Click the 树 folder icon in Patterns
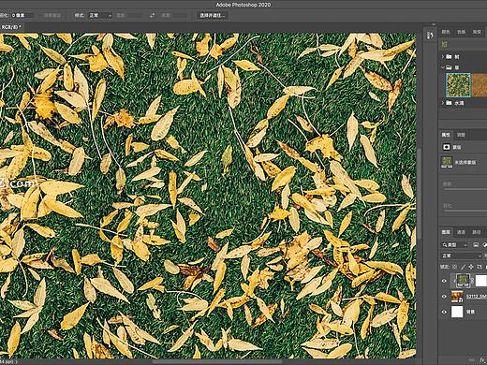 tap(449, 56)
